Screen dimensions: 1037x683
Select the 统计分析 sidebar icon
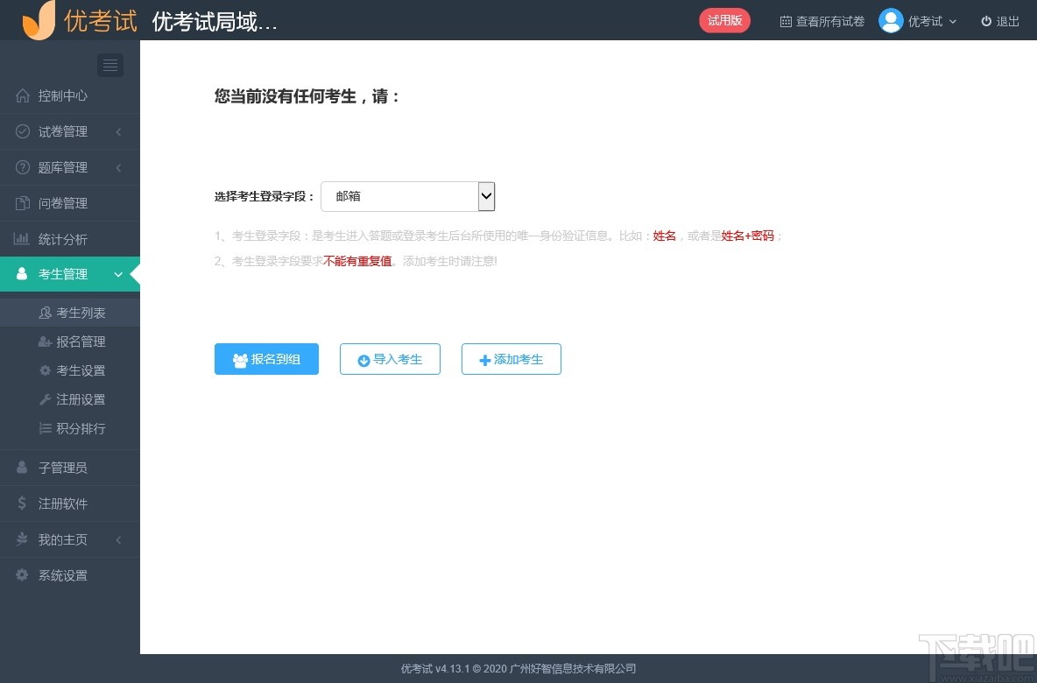coord(21,238)
